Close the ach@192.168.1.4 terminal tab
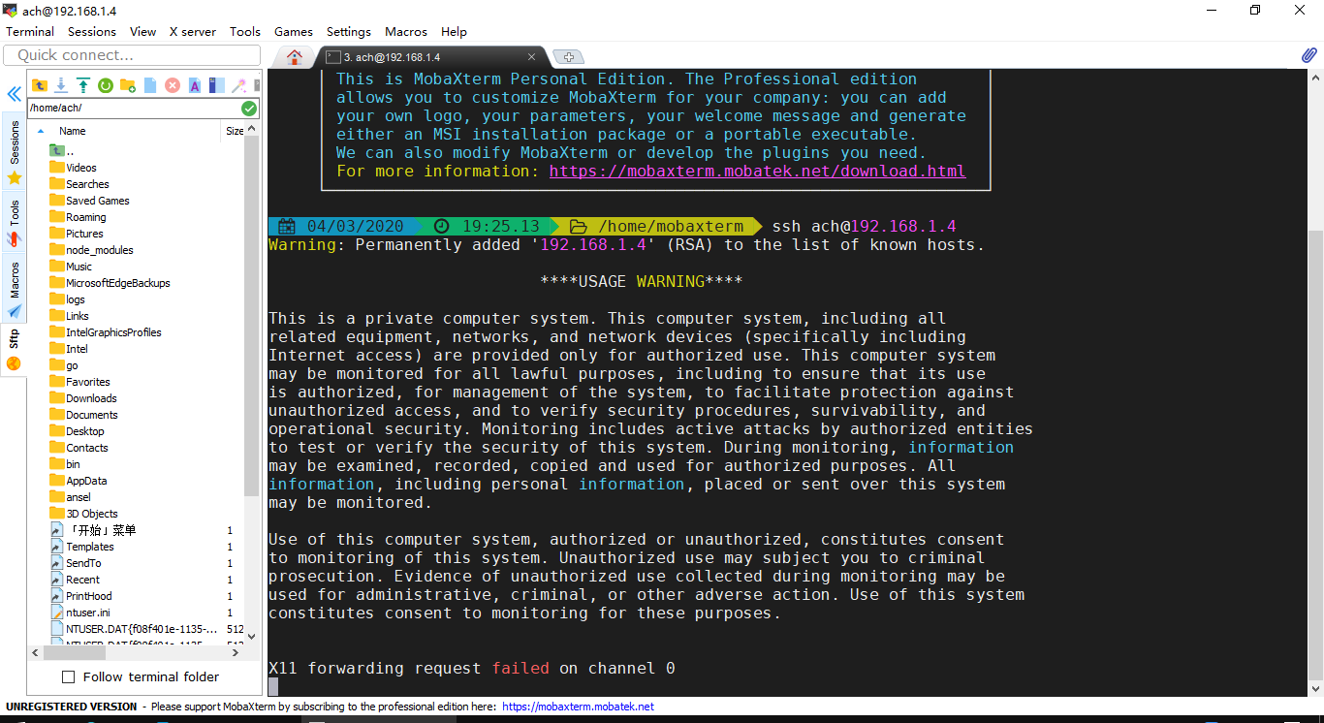This screenshot has width=1324, height=723. (531, 57)
